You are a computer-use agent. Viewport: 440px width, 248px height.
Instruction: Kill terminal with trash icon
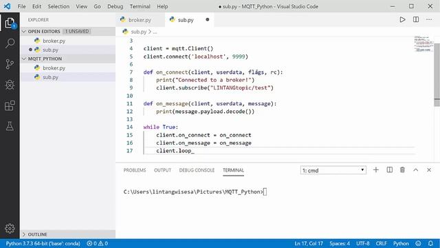pyautogui.click(x=402, y=170)
